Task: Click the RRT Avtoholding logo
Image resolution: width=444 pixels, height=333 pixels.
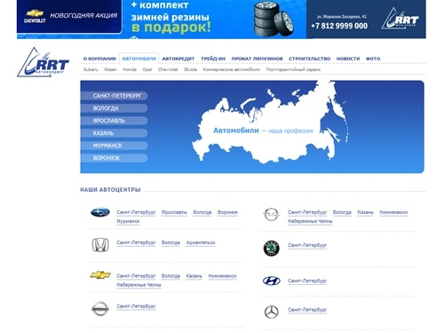Action: (43, 62)
